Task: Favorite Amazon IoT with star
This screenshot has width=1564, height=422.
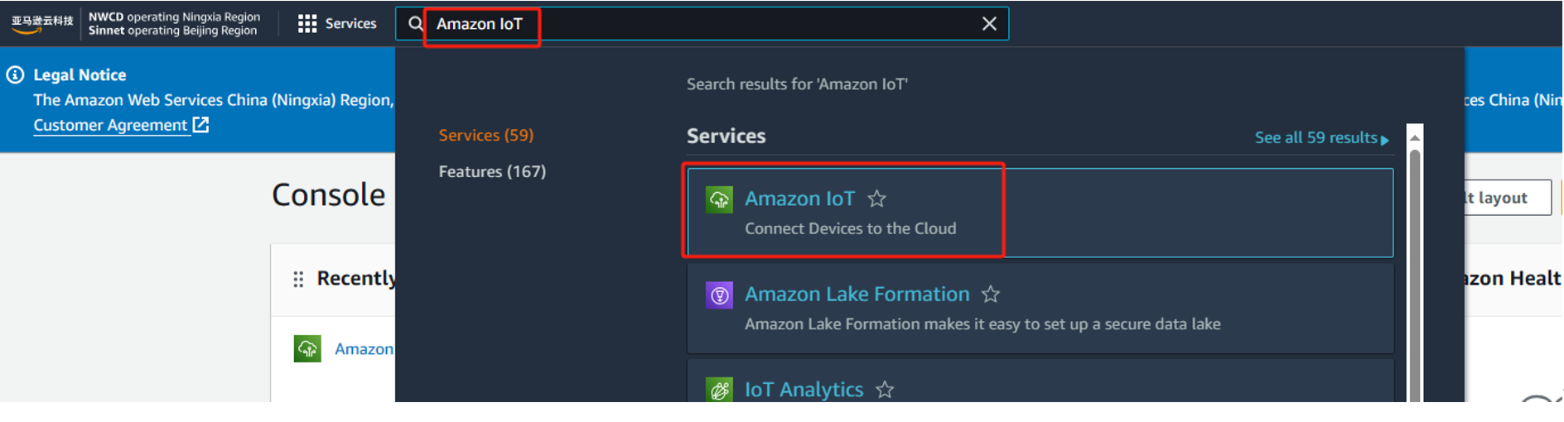Action: pyautogui.click(x=876, y=199)
